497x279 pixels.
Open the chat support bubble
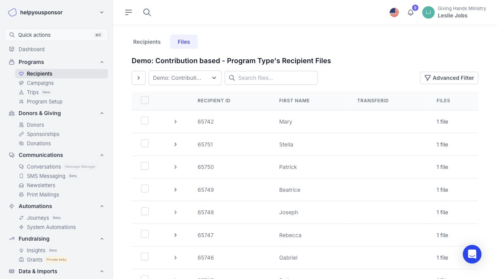(472, 254)
